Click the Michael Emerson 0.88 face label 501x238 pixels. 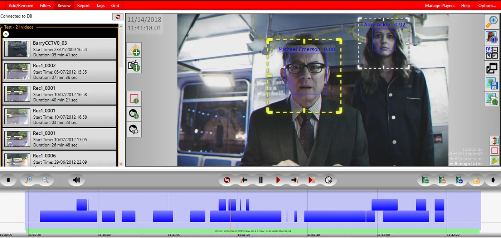pos(307,49)
